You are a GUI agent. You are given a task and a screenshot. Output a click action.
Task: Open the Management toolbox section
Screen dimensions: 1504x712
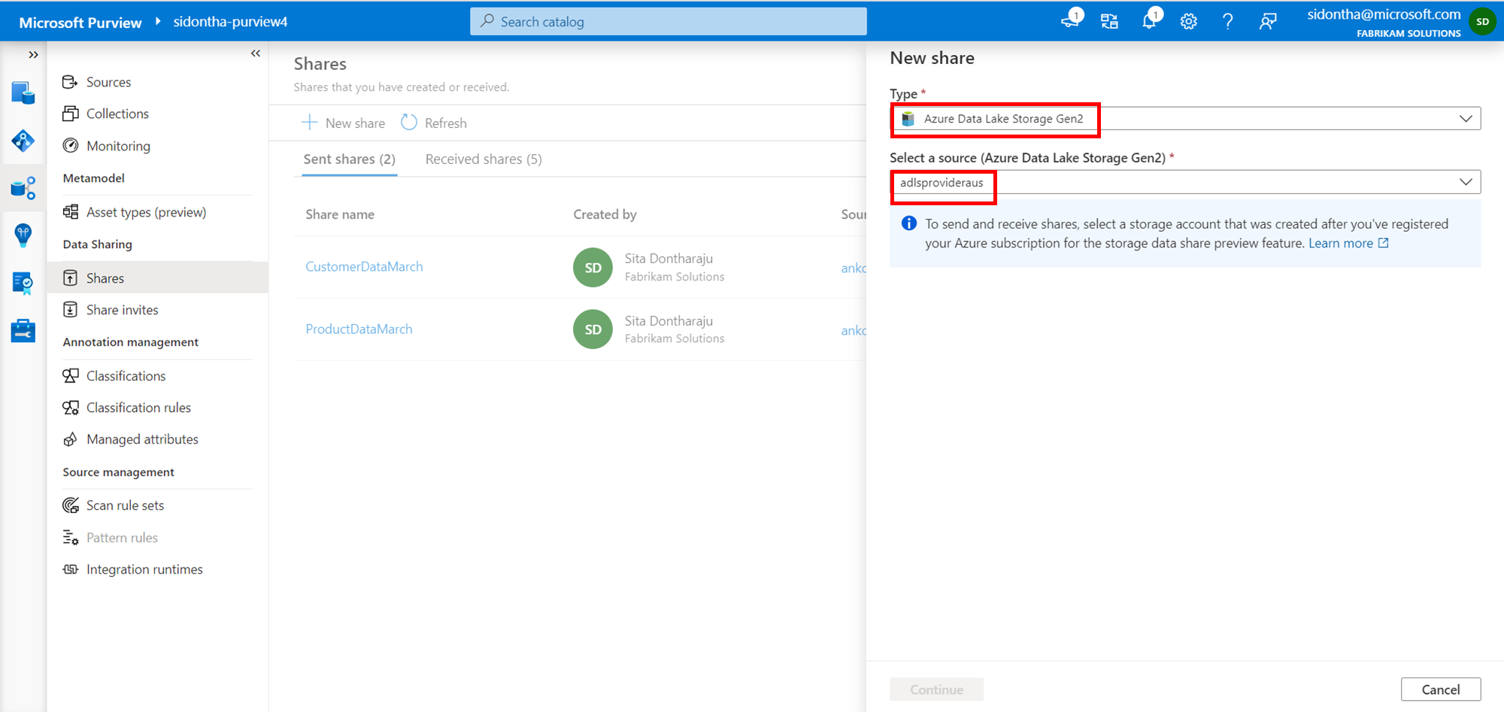(23, 330)
